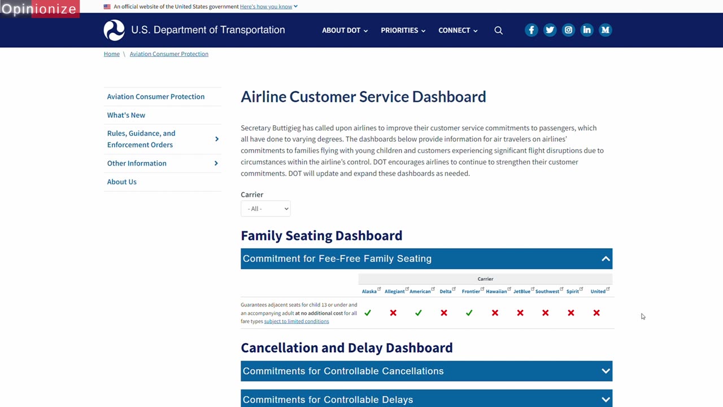Click JetBlue's red X mark
The image size is (723, 407).
click(520, 313)
